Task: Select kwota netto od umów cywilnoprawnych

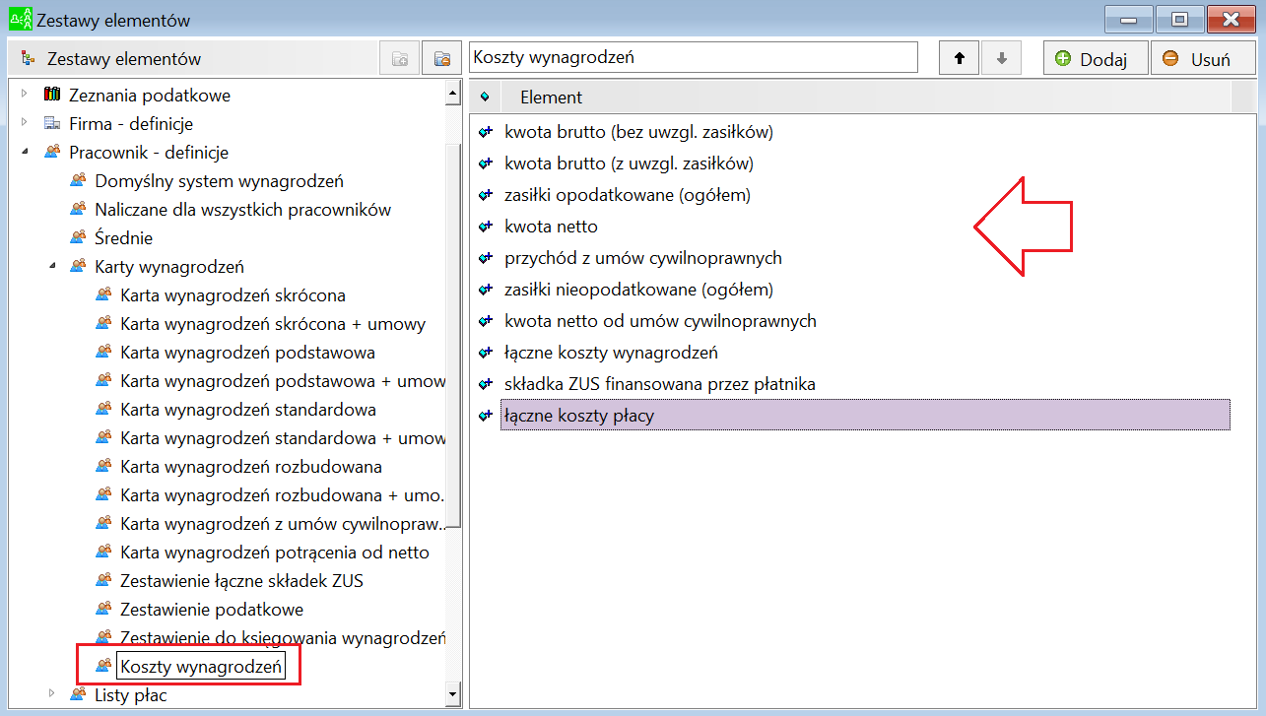Action: pyautogui.click(x=865, y=321)
